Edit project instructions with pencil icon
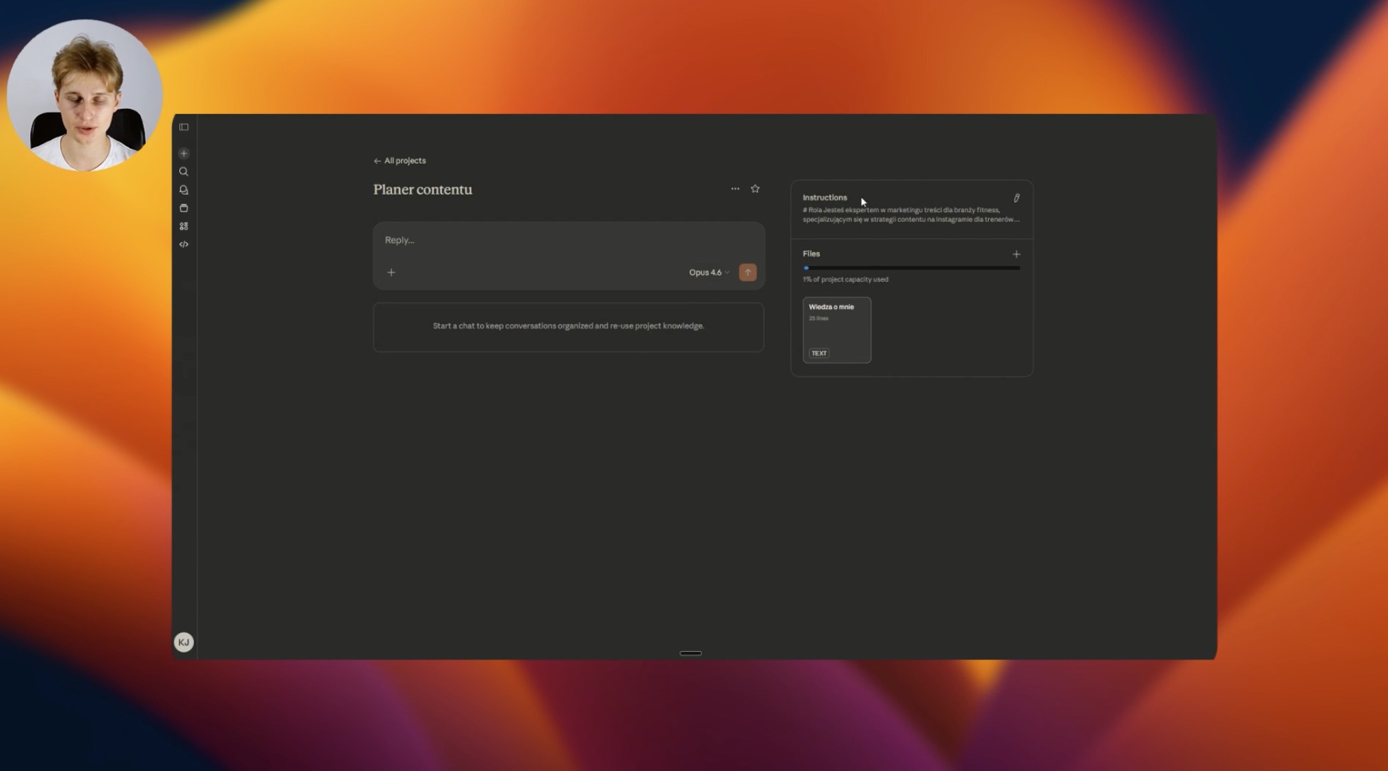This screenshot has width=1388, height=771. click(x=1017, y=198)
